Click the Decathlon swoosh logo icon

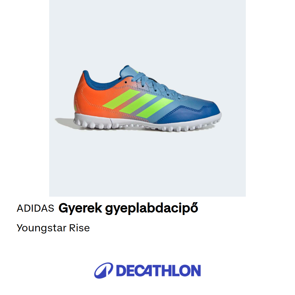[104, 270]
